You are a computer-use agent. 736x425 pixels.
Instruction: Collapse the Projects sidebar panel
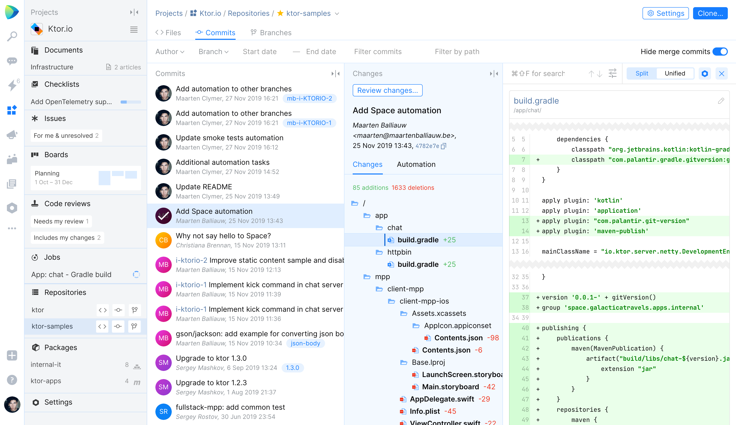click(x=134, y=12)
